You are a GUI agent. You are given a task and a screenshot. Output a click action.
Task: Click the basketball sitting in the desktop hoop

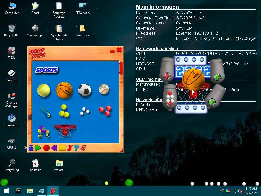(193, 80)
